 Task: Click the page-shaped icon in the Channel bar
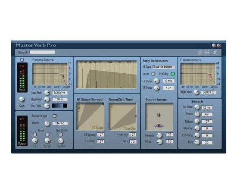tap(200, 53)
